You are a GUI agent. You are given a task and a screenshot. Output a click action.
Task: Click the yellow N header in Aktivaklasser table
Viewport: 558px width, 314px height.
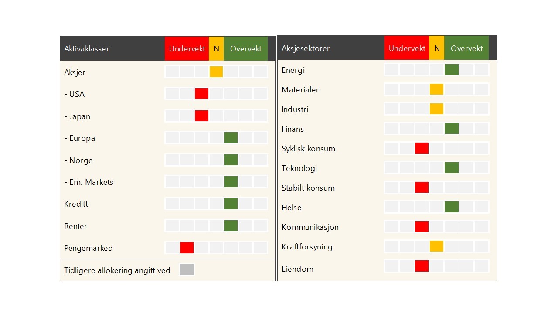(x=216, y=48)
